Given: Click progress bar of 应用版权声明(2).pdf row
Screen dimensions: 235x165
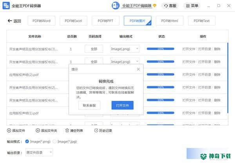Looking at the screenshot, I should point(160,74).
